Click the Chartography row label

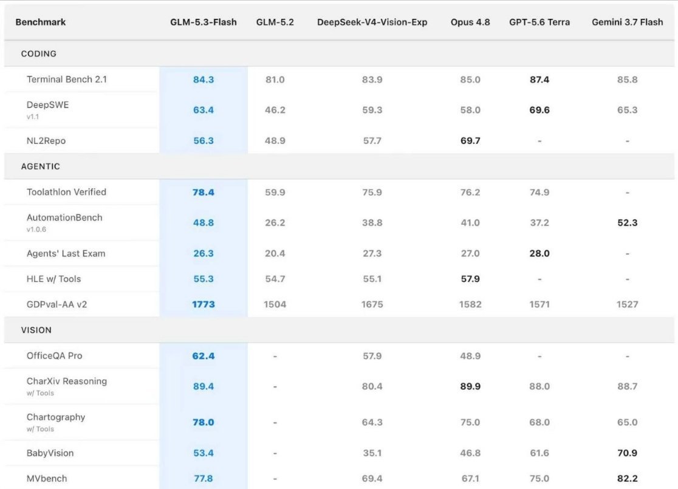56,417
